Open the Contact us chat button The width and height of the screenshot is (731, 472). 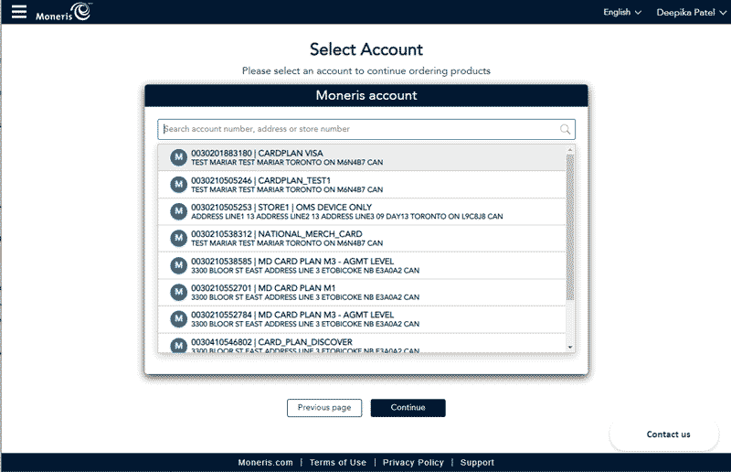664,434
